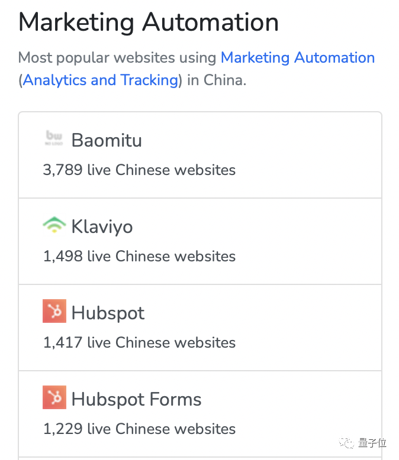Open the Marketing Automation link
399x460 pixels.
click(297, 58)
